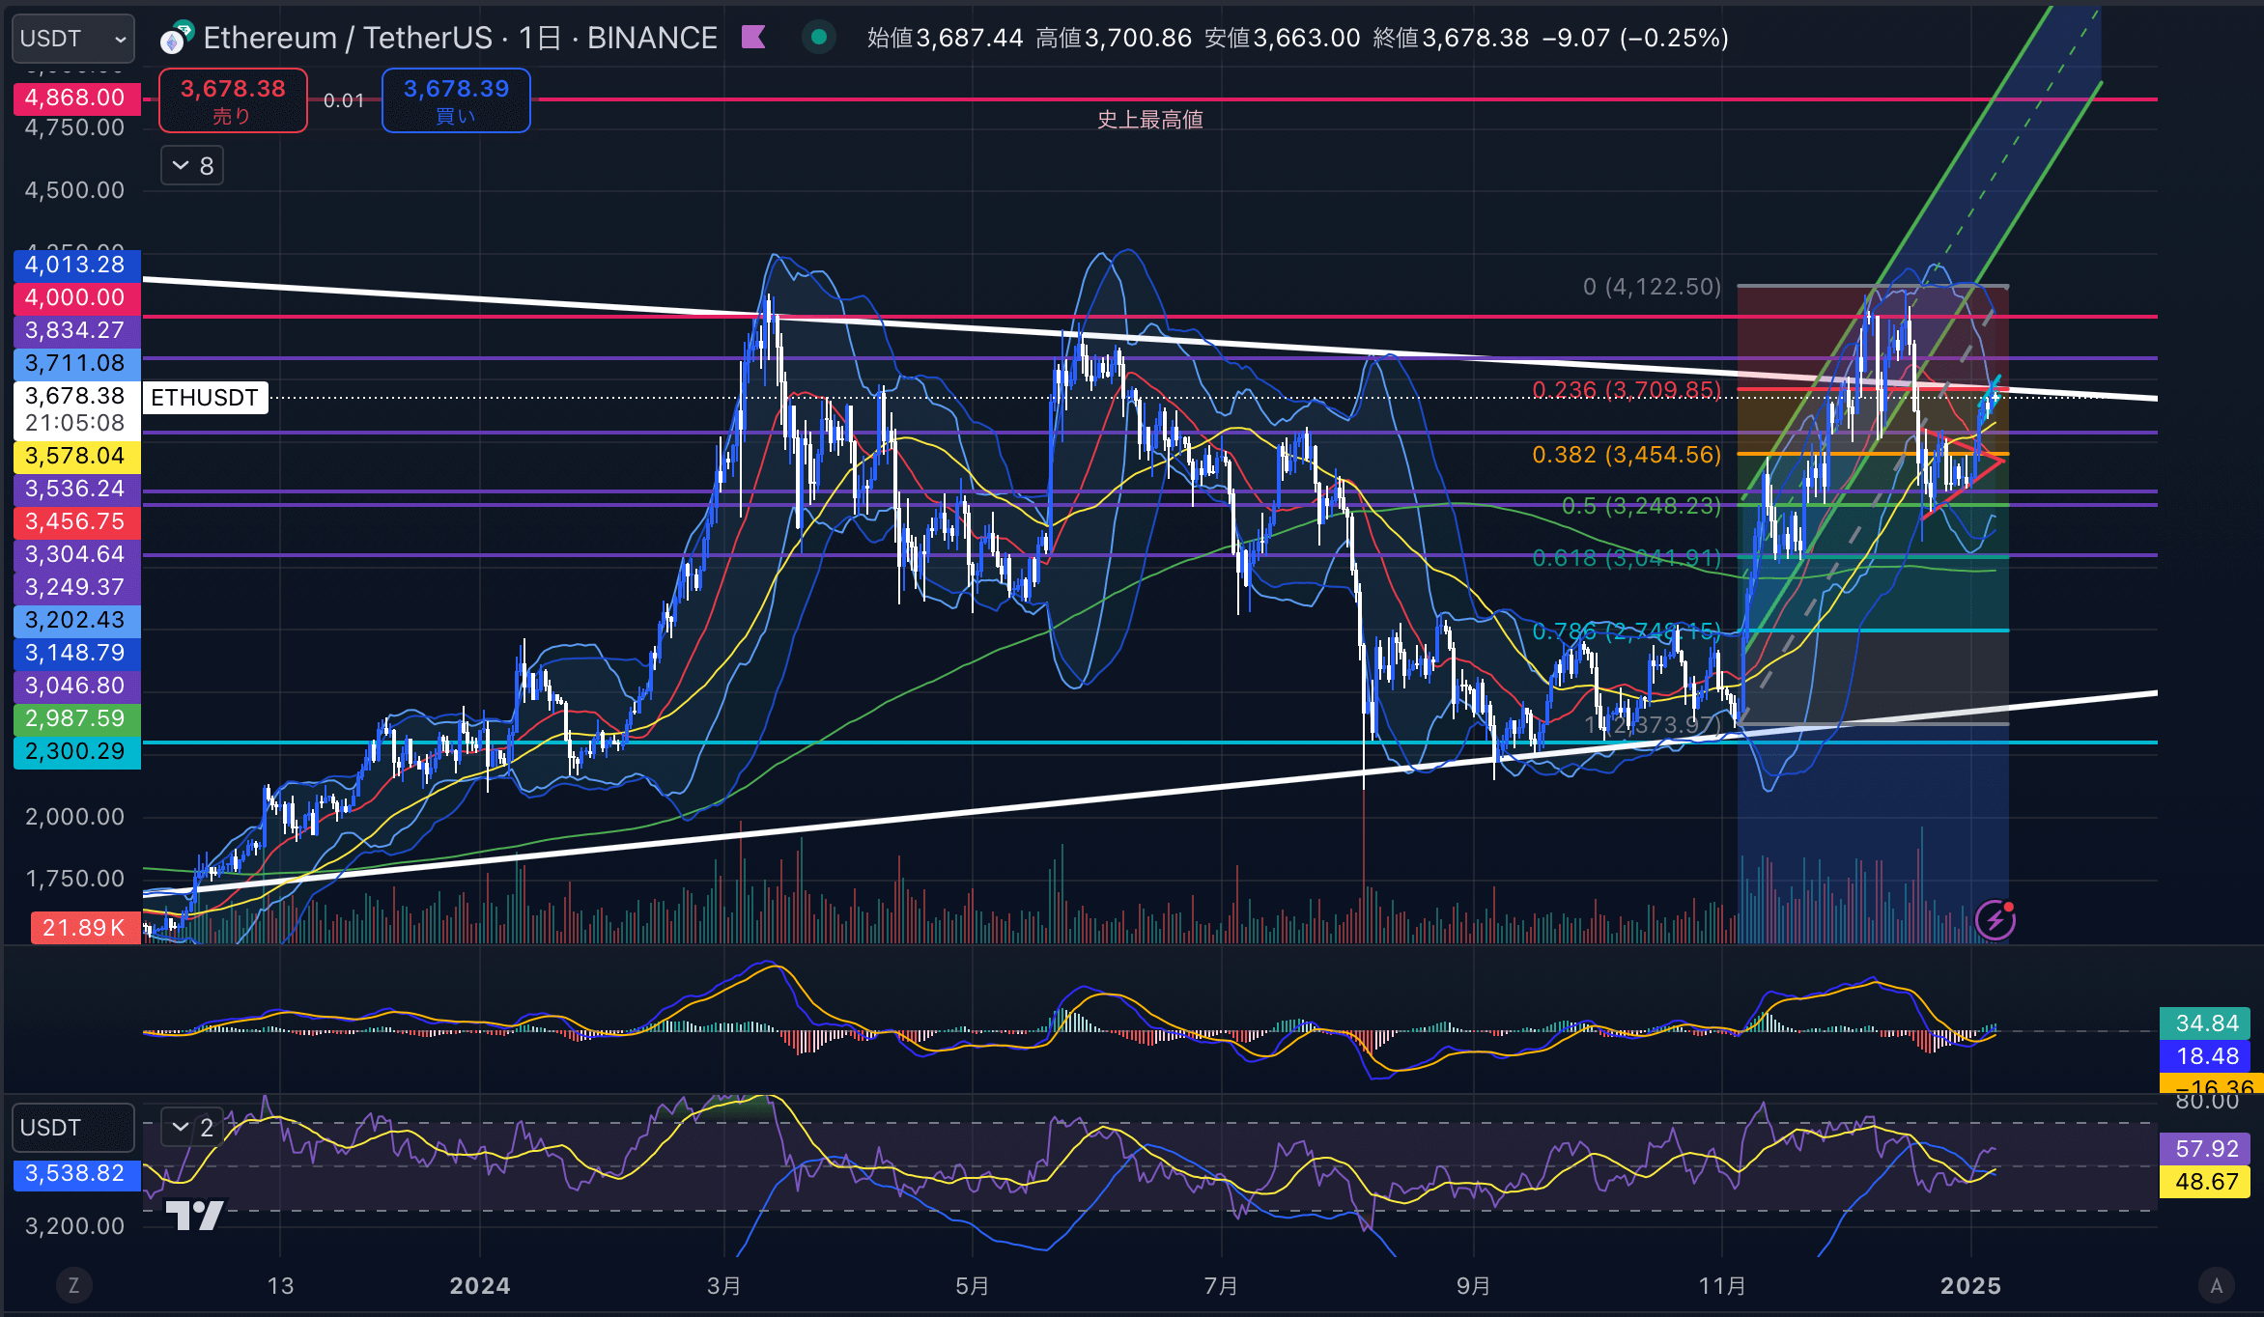This screenshot has width=2264, height=1317.
Task: Click the 4,000.00 red price label
Action: click(75, 297)
